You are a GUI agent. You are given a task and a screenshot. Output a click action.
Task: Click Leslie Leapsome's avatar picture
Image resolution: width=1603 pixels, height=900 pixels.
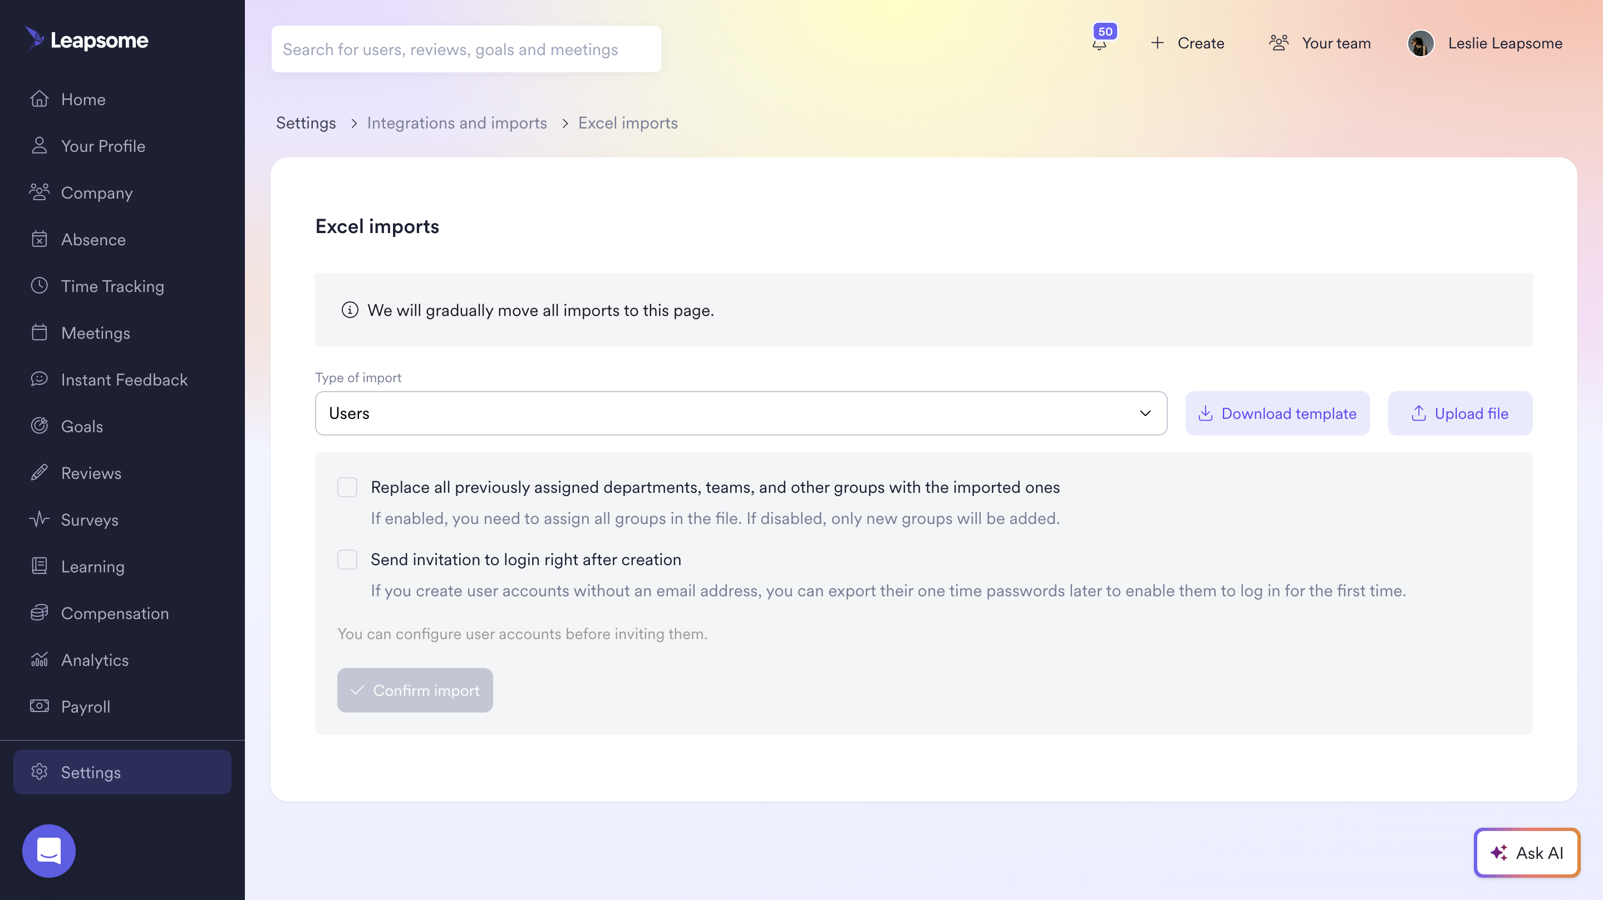[x=1420, y=43]
